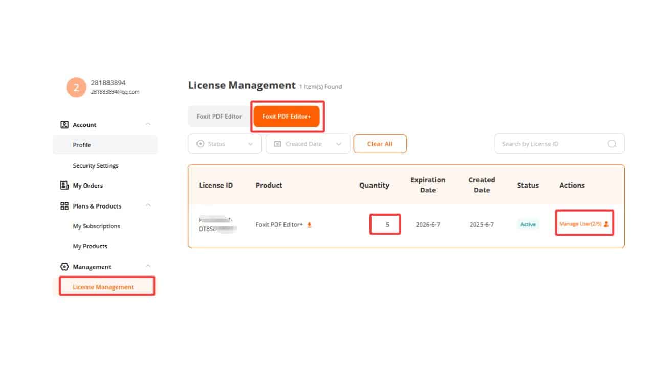The height and width of the screenshot is (368, 655).
Task: Click the Expiration Date column header
Action: (428, 185)
